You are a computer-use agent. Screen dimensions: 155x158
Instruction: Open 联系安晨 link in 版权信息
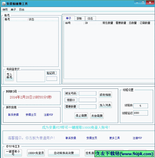(13, 115)
